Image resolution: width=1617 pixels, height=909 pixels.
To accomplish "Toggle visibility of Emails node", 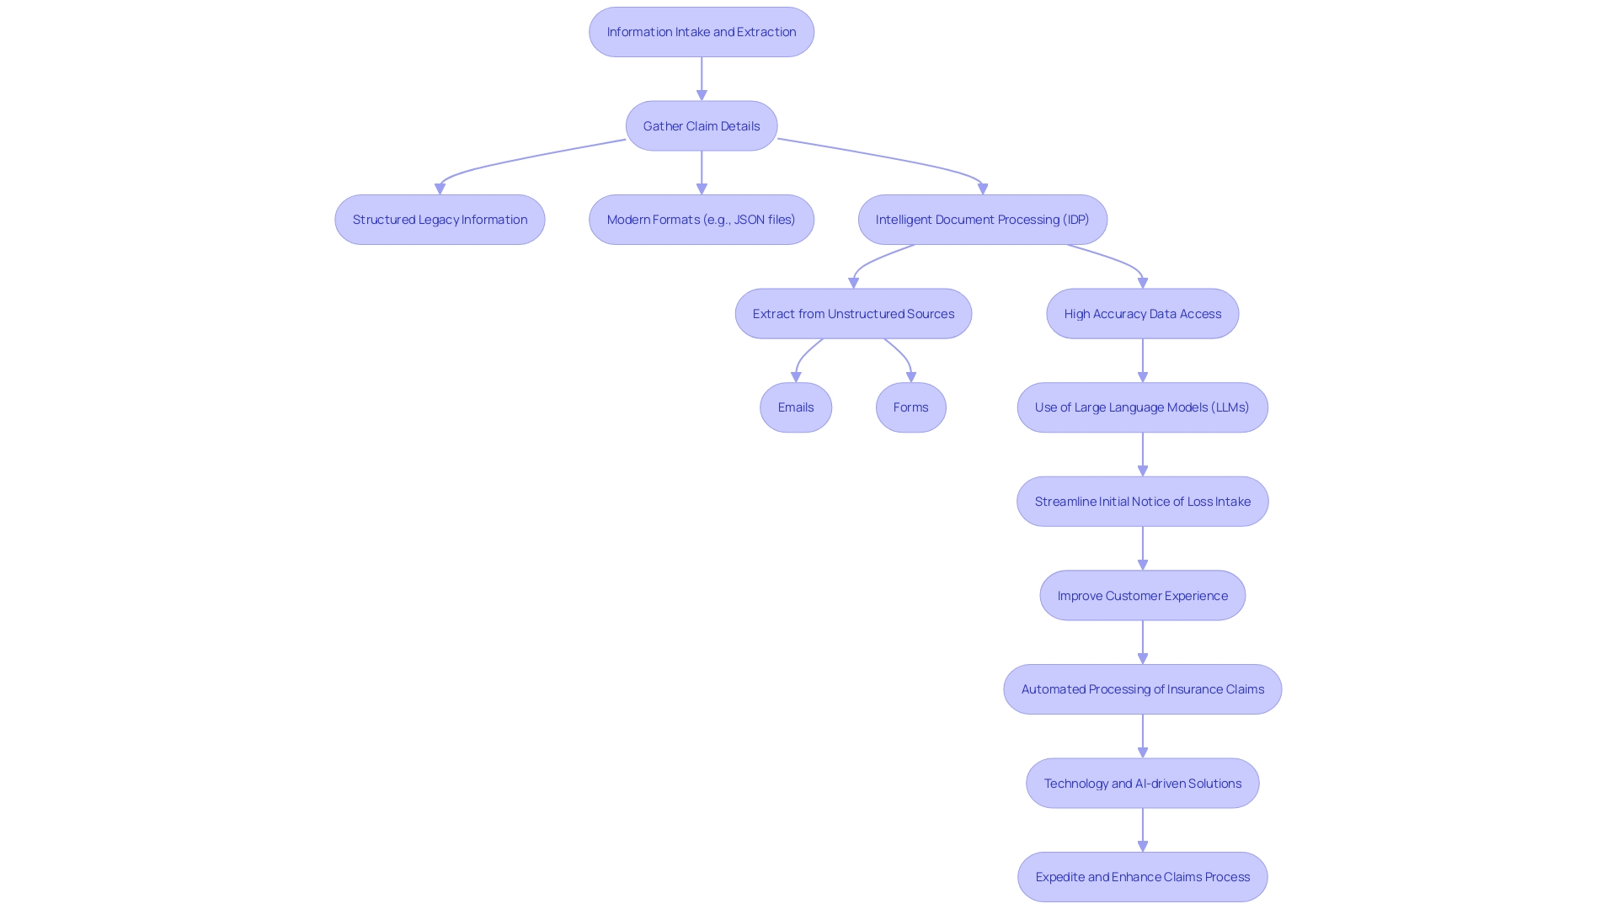I will 795,407.
